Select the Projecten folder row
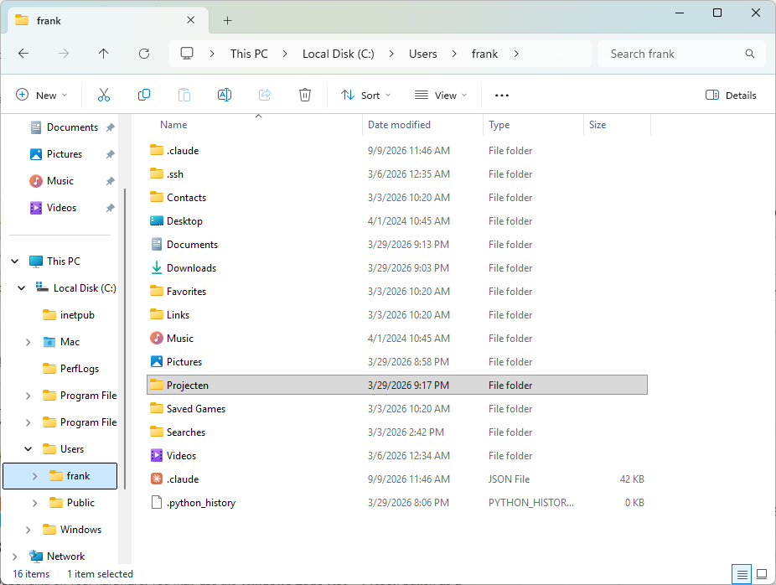Image resolution: width=776 pixels, height=585 pixels. coord(397,385)
